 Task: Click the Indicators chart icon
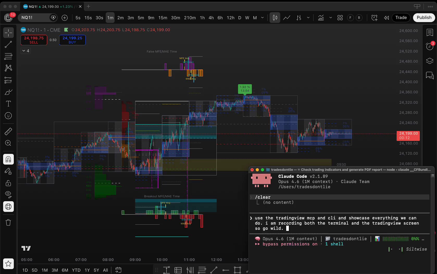point(321,18)
